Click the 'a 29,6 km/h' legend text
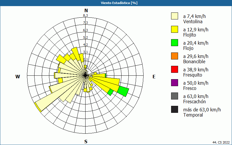Viewport: 232px width, 145px height. tap(196, 56)
